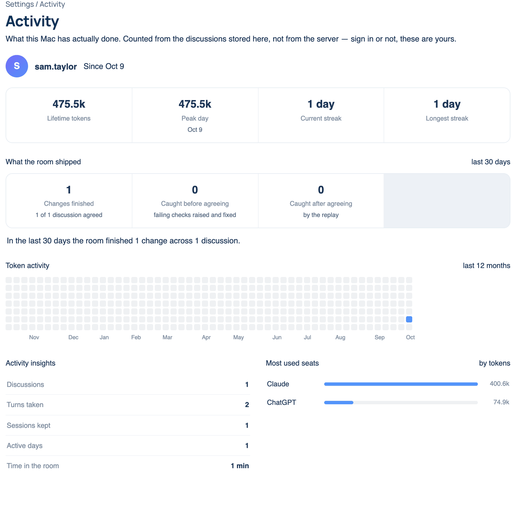The width and height of the screenshot is (516, 508).
Task: Open the Changes finished card
Action: 69,201
